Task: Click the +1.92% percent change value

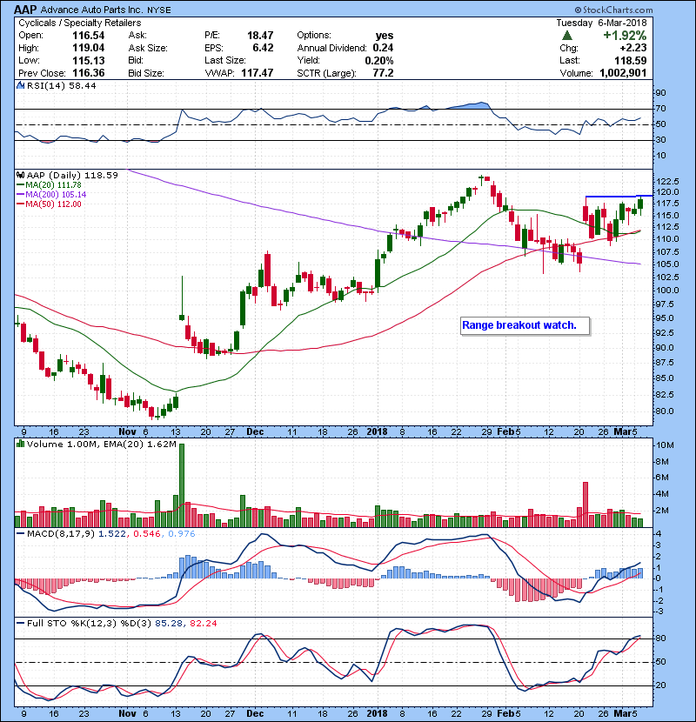Action: point(625,36)
